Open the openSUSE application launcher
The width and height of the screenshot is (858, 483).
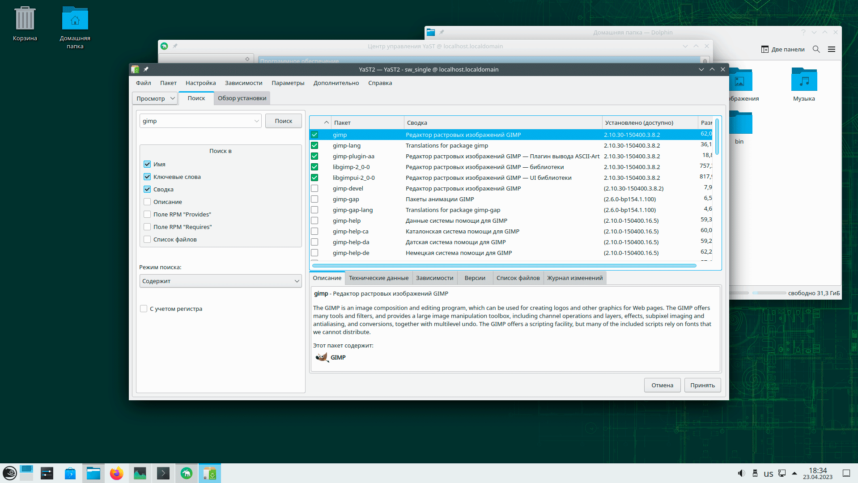point(10,473)
